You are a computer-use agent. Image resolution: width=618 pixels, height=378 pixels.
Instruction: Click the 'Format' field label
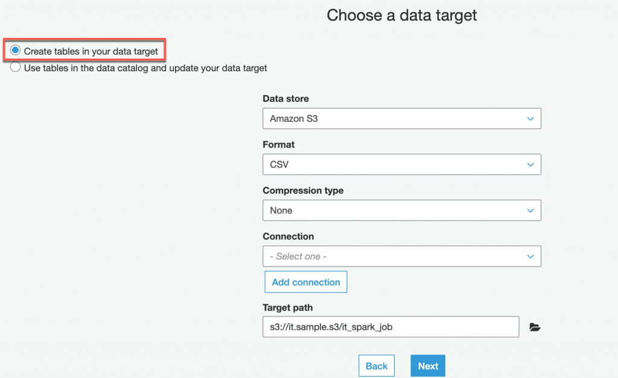pos(279,145)
